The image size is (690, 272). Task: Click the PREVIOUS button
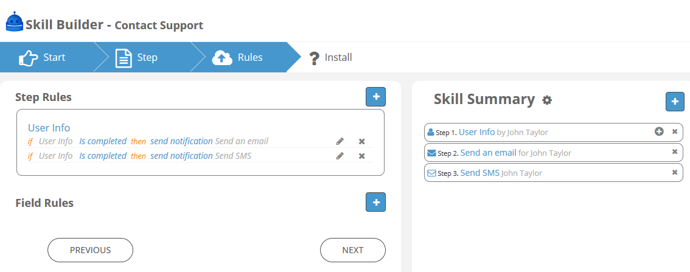tap(90, 250)
